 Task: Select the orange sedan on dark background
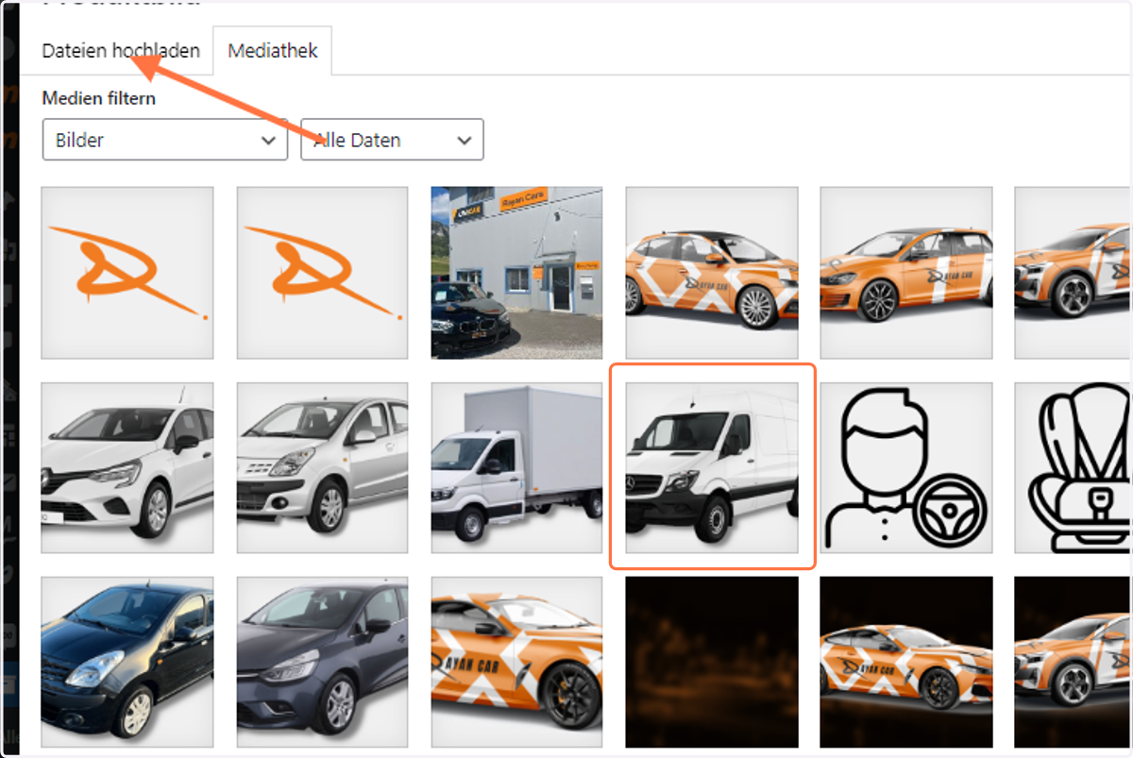pyautogui.click(x=905, y=662)
